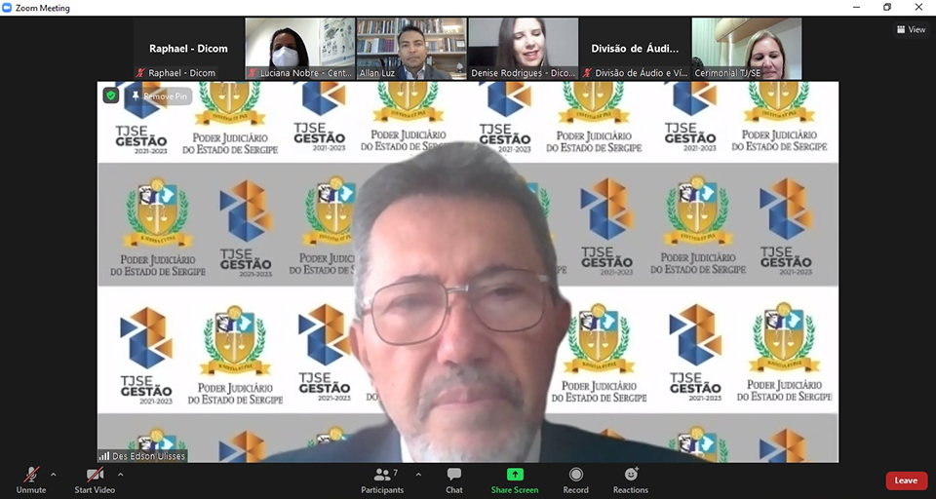Screen dimensions: 936x499
Task: Click the Divisão de Áudio participant tile
Action: (634, 49)
